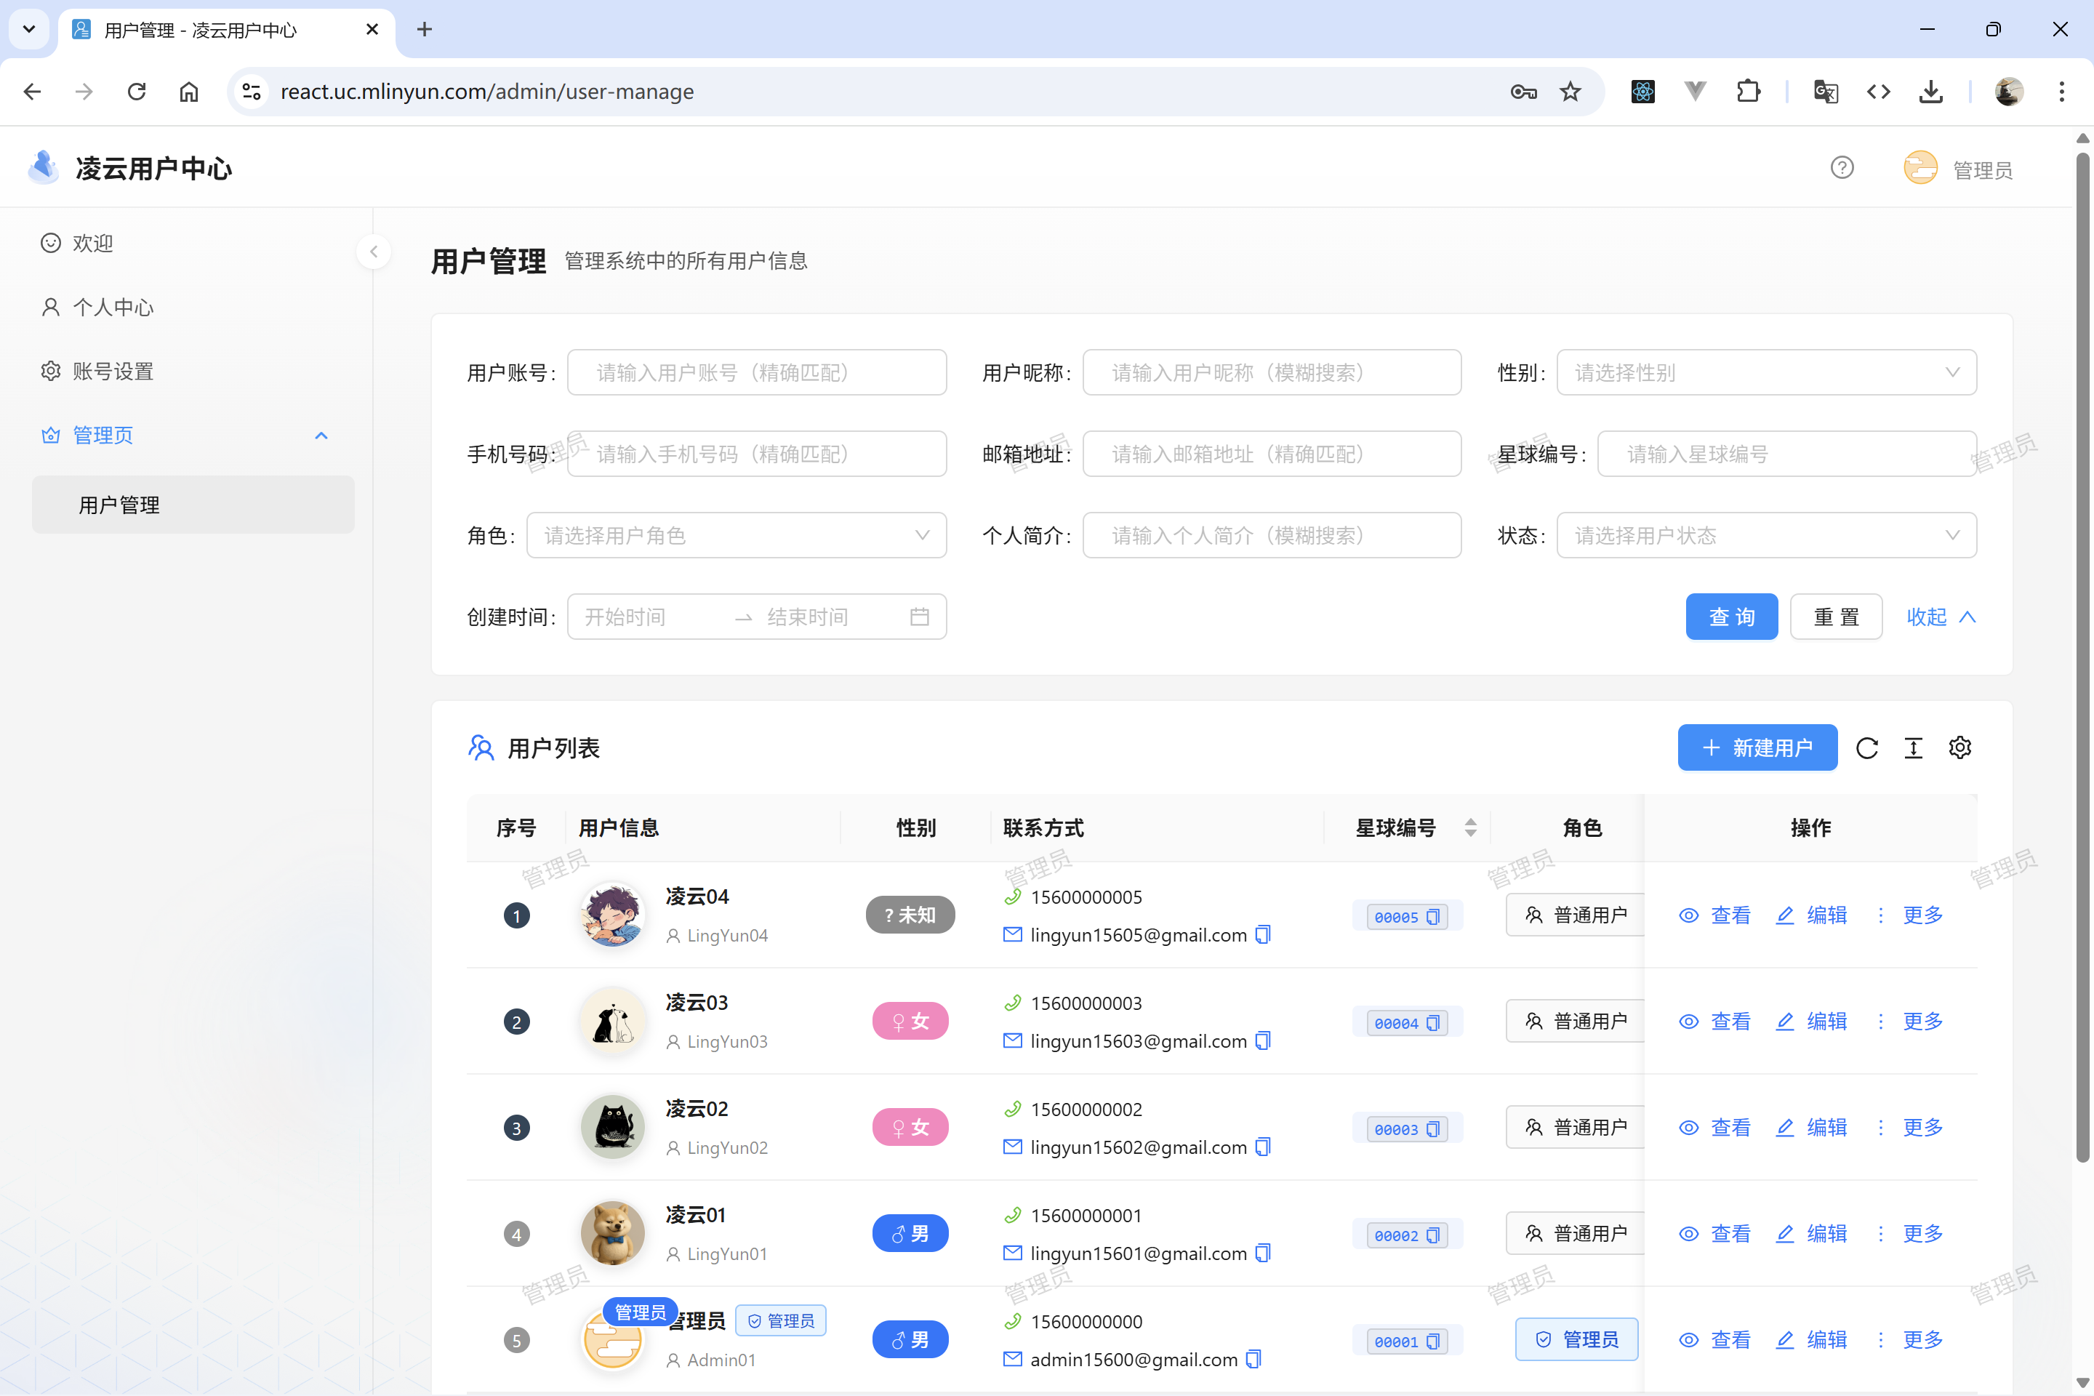Bookmark the page with the star icon

(x=1570, y=91)
